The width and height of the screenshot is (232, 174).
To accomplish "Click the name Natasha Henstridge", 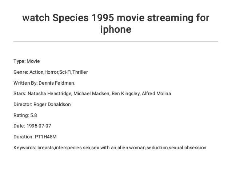I will point(49,94).
